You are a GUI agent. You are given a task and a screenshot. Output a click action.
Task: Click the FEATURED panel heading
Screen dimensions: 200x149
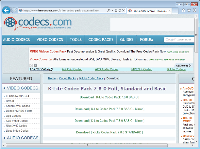pos(21,79)
